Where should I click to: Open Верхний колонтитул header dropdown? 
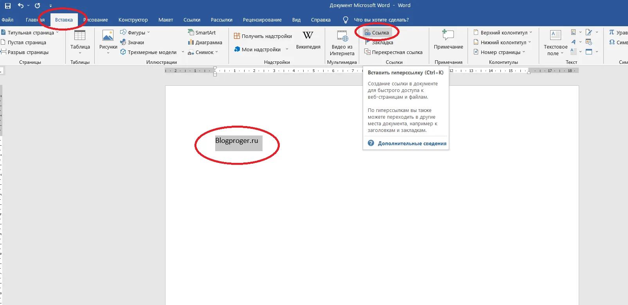(x=531, y=32)
